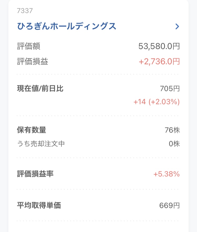Image resolution: width=197 pixels, height=232 pixels.
Task: Select the +5.38% profit rate
Action: tap(167, 174)
